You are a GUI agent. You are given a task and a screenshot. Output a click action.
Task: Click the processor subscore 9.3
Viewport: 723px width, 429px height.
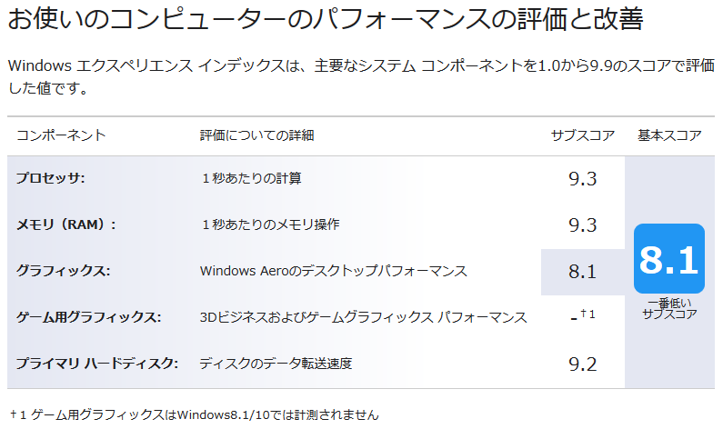[582, 179]
